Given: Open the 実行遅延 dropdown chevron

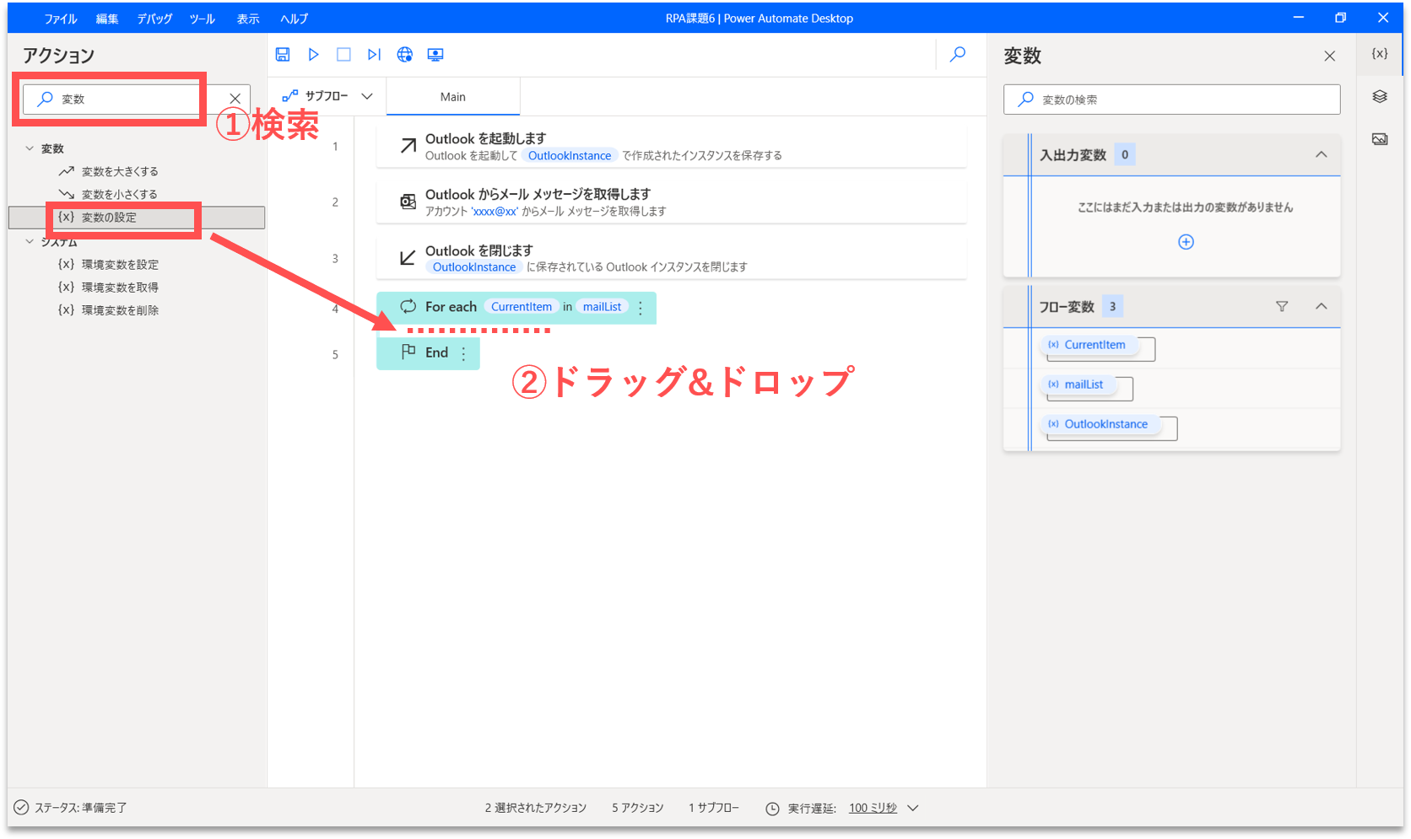Looking at the screenshot, I should click(x=913, y=808).
